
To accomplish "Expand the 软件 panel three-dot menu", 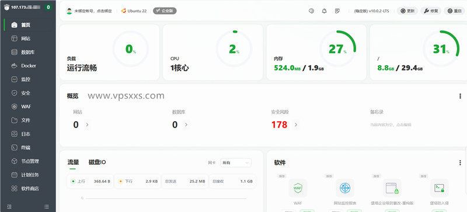I will click(x=460, y=162).
